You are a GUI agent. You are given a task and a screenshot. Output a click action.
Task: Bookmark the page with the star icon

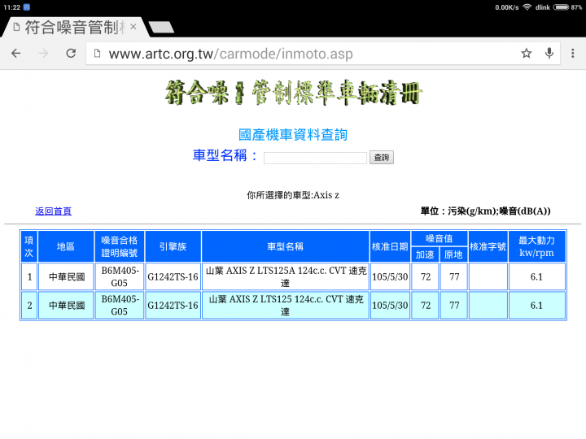tap(527, 54)
